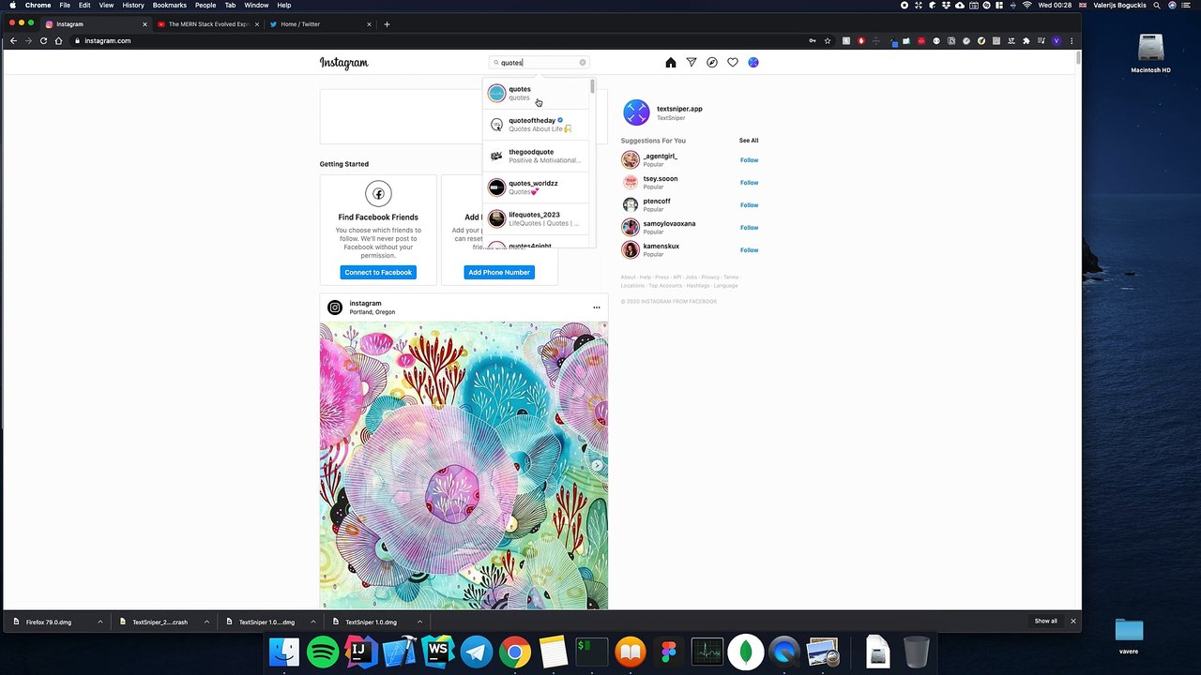Expand options for TextSniper_2....crash download
This screenshot has height=675, width=1201.
click(206, 622)
